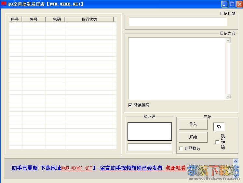Close the QQ空间批量发日志 window
The height and width of the screenshot is (183, 243).
point(239,4)
